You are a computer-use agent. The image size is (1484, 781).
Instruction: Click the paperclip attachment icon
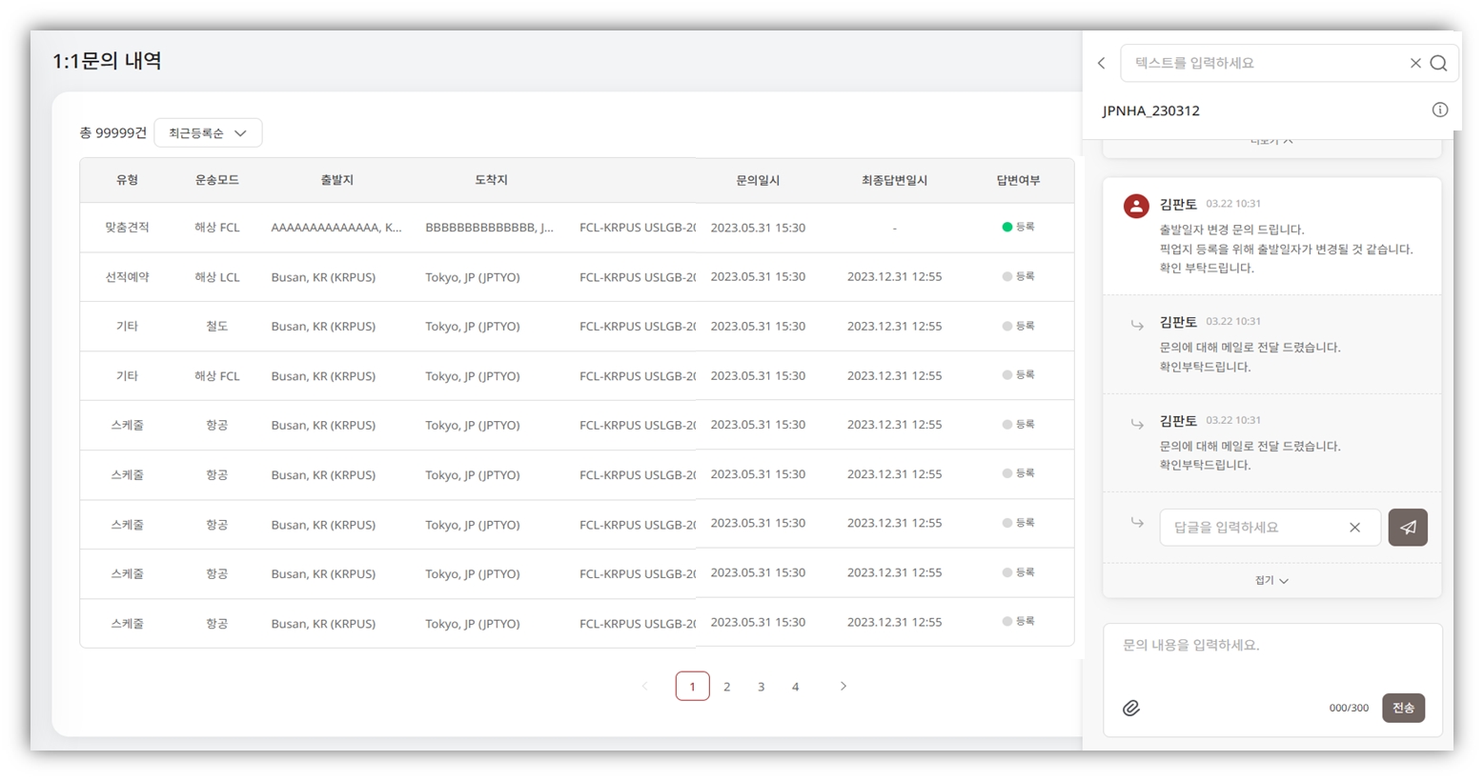click(1131, 708)
